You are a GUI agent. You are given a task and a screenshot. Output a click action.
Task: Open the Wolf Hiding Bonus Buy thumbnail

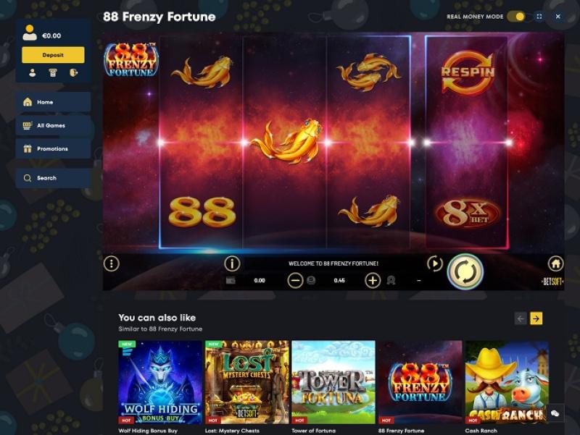click(x=159, y=382)
